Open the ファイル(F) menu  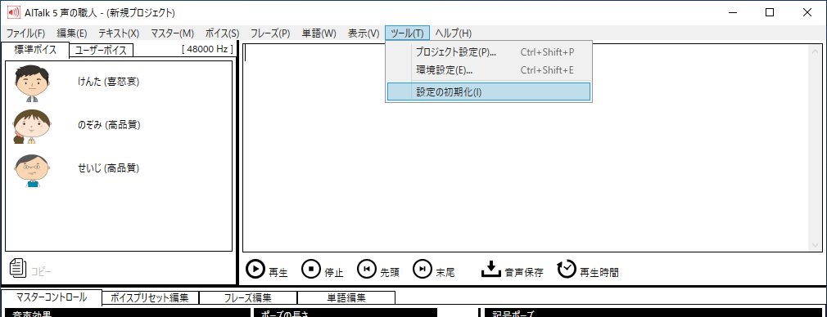click(x=25, y=33)
